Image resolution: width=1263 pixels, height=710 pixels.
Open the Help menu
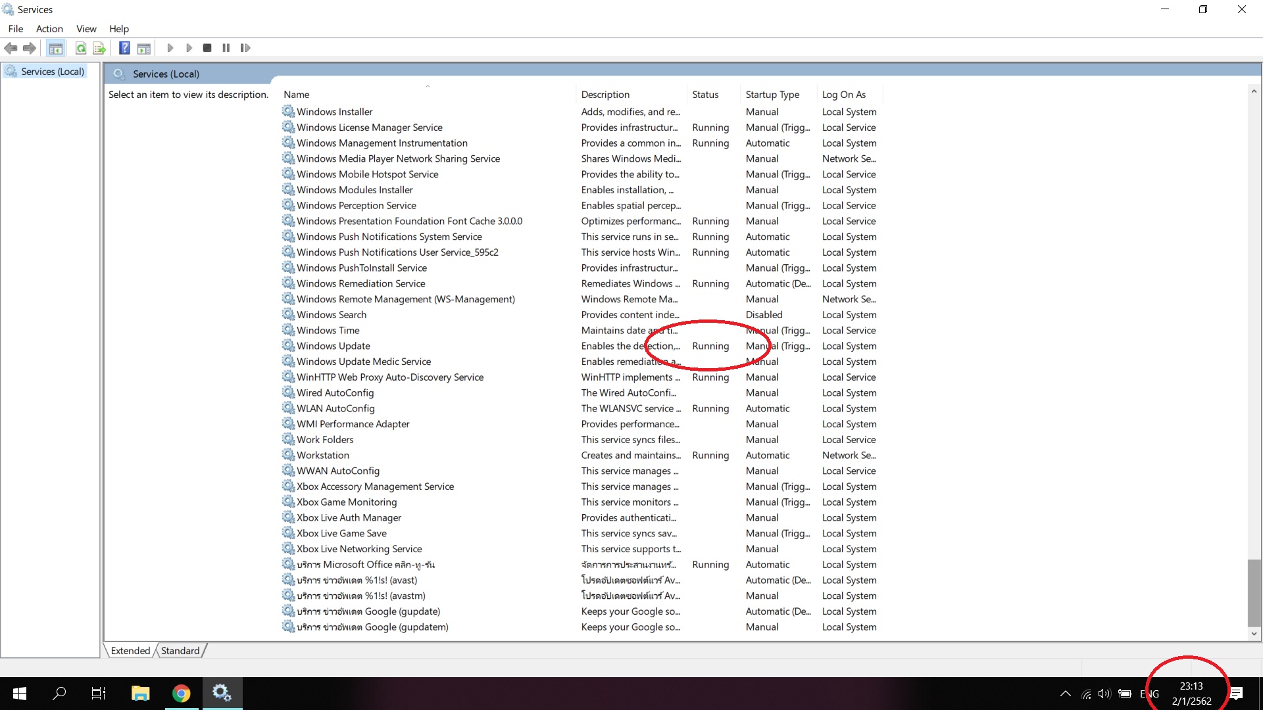pyautogui.click(x=119, y=29)
